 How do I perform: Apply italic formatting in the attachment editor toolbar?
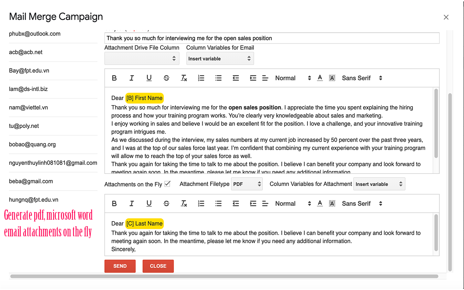[x=132, y=203]
